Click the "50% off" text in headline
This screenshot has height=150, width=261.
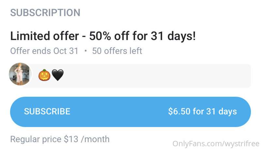coord(109,36)
